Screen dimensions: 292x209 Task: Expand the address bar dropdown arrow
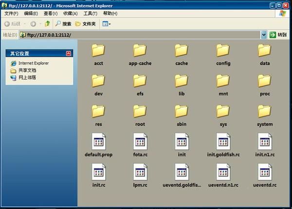tap(263, 35)
